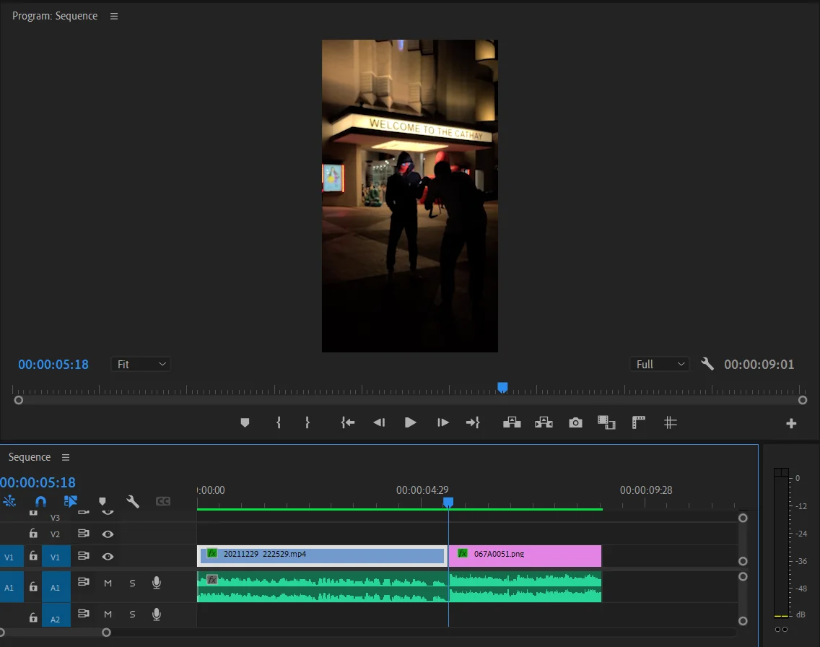Open the Program: Sequence panel menu
The width and height of the screenshot is (820, 647).
[x=114, y=16]
